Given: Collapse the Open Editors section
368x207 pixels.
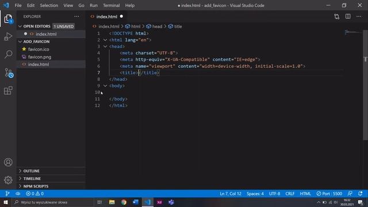Looking at the screenshot, I should [x=20, y=26].
